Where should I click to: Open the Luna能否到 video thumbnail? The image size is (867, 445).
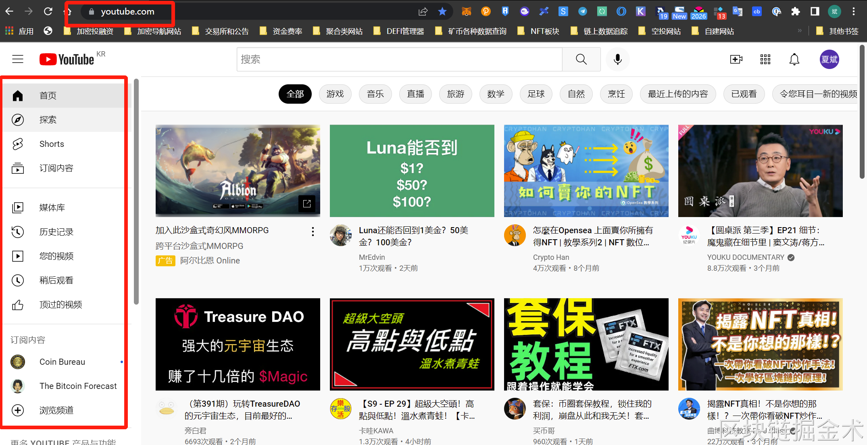412,171
